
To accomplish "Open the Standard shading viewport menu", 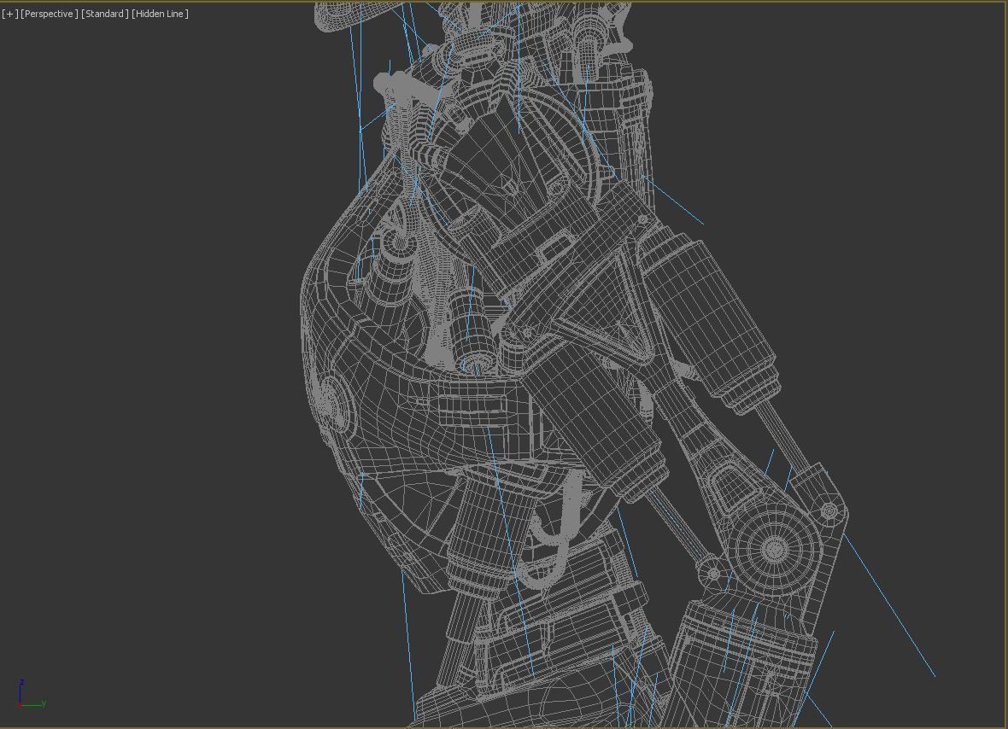I will 105,14.
